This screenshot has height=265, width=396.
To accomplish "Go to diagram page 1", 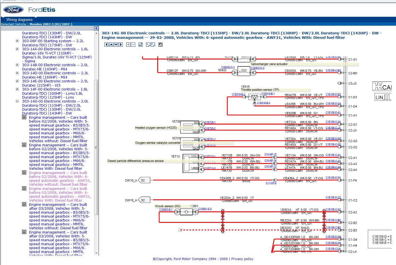I will point(148,45).
